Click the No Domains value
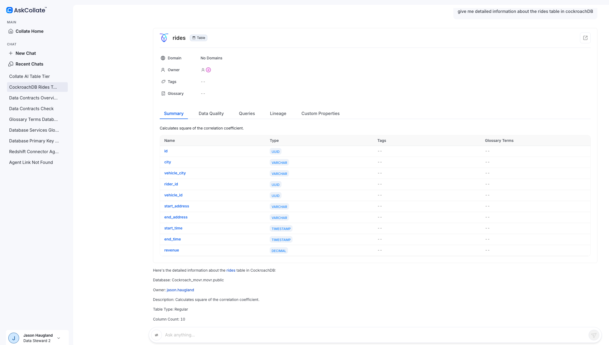The height and width of the screenshot is (345, 609). [211, 58]
